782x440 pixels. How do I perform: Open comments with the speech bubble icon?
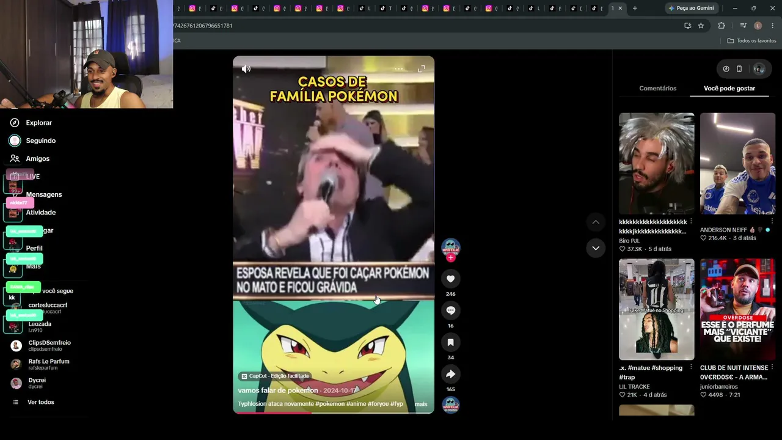[450, 310]
